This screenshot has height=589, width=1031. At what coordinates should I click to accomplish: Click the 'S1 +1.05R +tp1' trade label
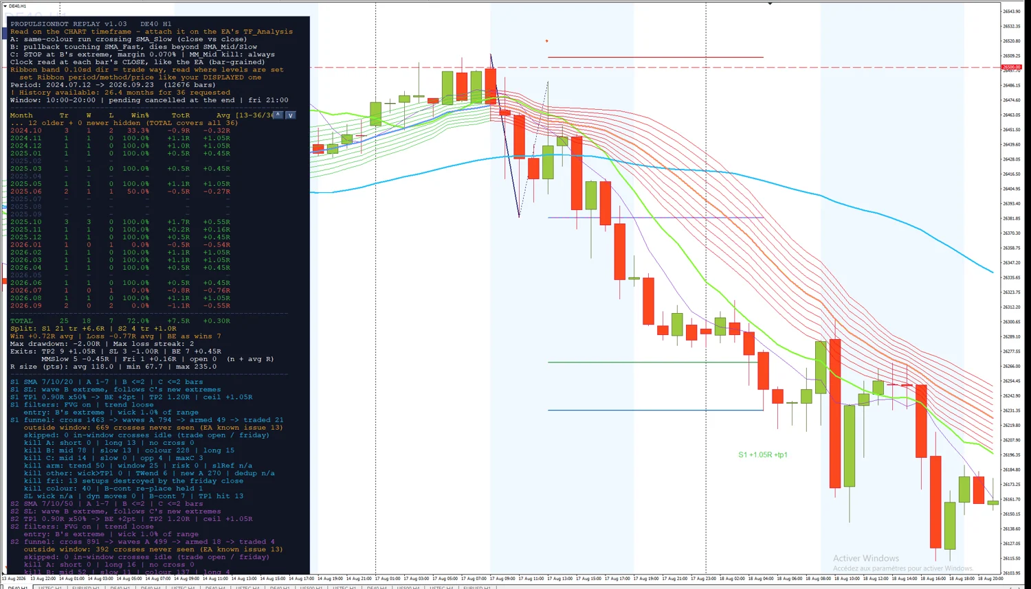(763, 454)
